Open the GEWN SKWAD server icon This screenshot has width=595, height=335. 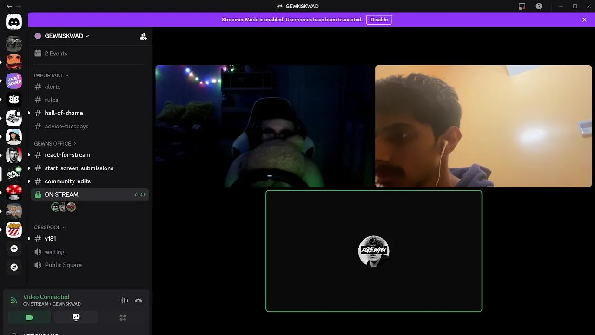coord(14,174)
